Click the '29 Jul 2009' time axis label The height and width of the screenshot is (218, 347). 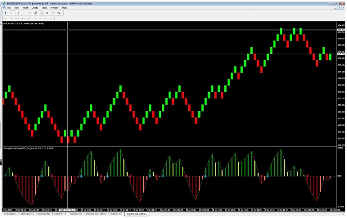(8, 210)
